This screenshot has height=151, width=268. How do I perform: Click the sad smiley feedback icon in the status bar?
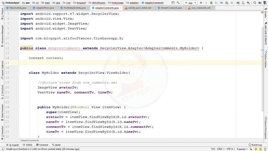(x=260, y=149)
